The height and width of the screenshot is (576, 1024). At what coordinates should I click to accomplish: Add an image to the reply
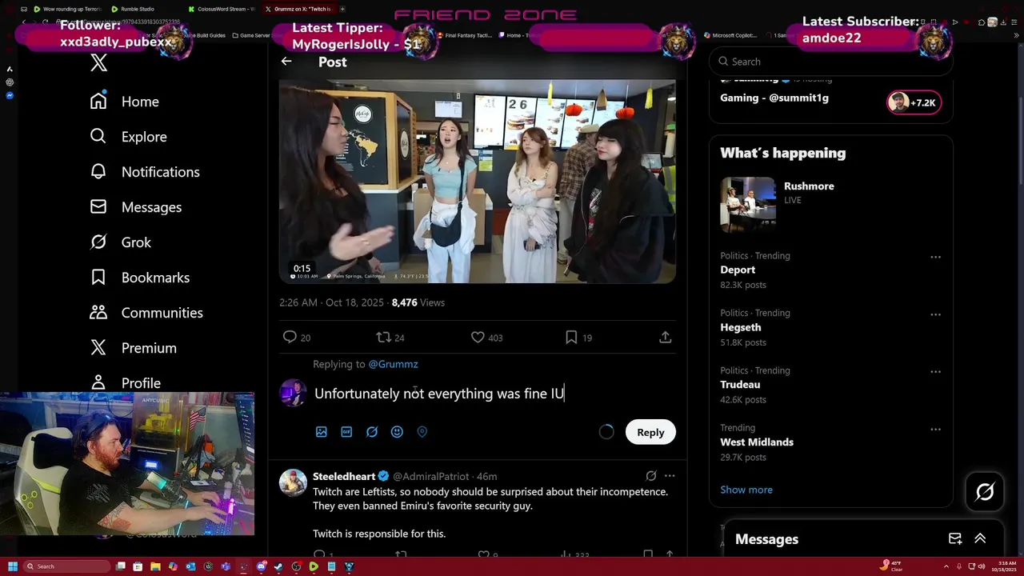322,432
